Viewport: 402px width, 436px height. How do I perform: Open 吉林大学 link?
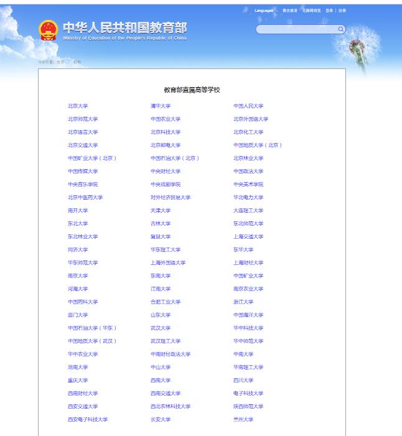pyautogui.click(x=161, y=223)
